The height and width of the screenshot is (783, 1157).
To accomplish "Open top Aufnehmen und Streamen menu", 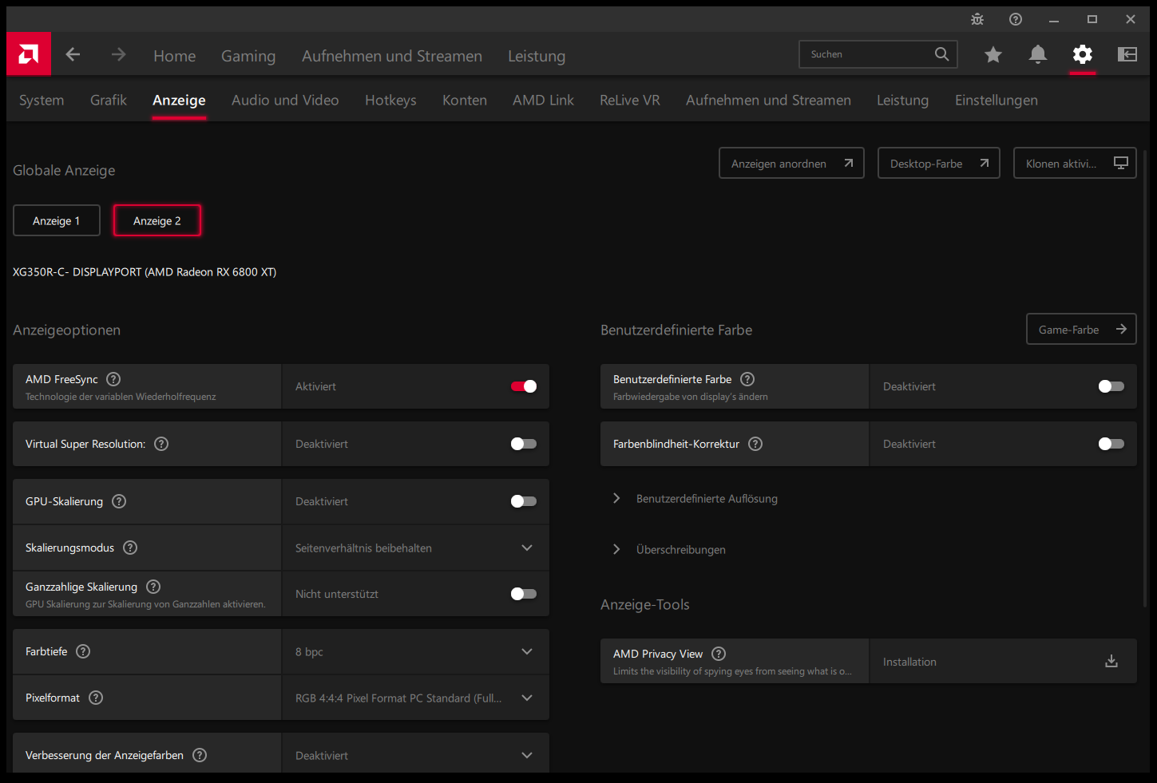I will [x=392, y=56].
